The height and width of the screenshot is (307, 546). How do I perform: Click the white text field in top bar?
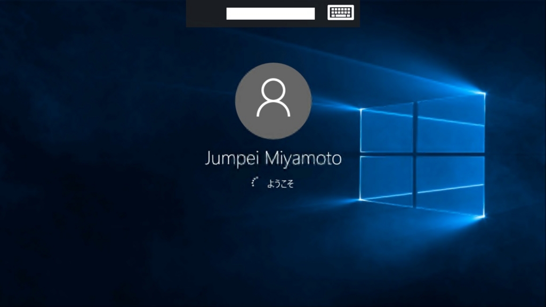[x=270, y=14]
